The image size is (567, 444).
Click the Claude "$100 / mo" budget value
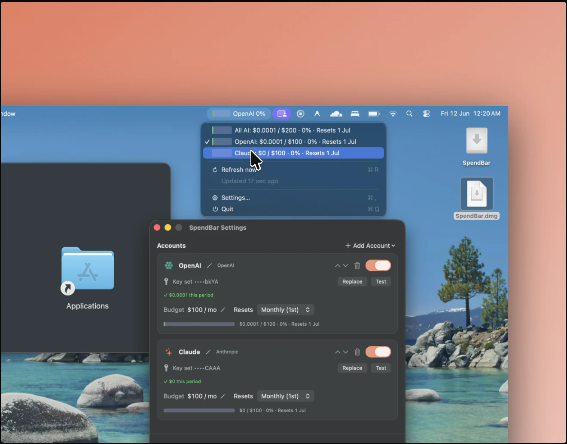click(x=202, y=396)
